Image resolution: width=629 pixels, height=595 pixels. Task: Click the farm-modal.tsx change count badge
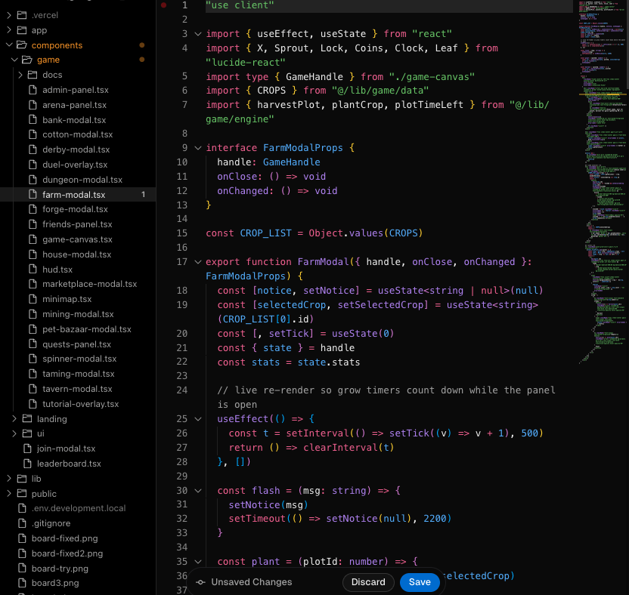(143, 195)
